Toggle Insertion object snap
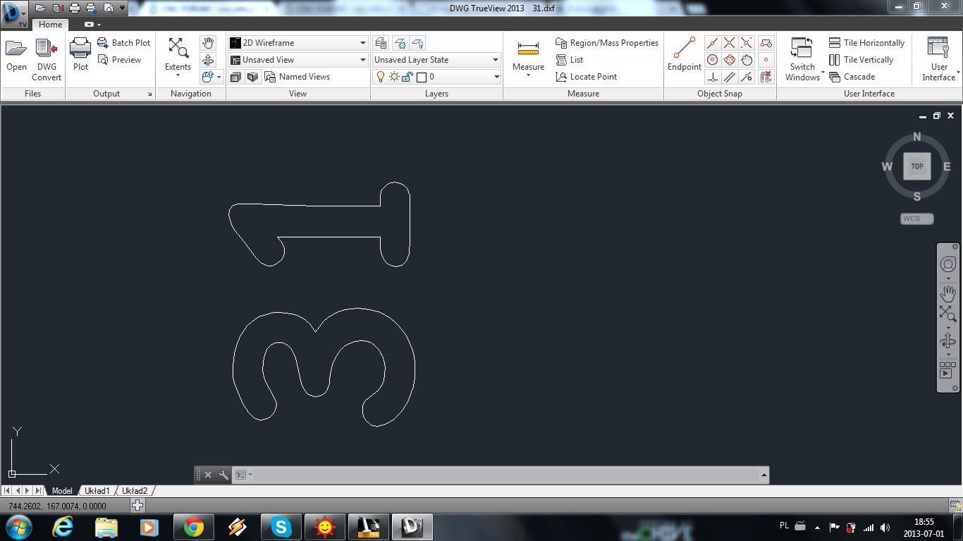 (766, 43)
